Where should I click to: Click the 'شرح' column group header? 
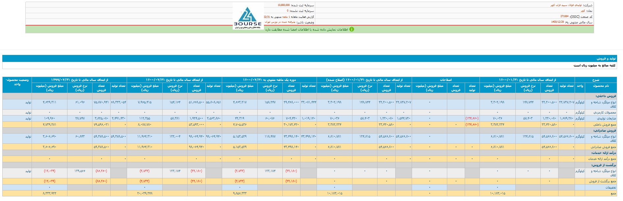coord(595,80)
